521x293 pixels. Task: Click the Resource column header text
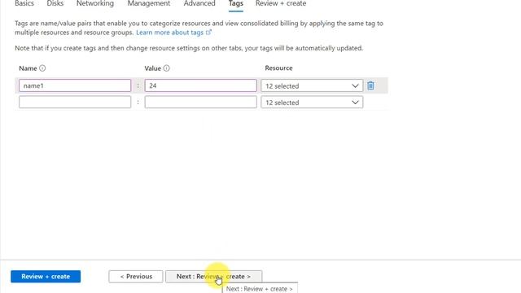[x=278, y=68]
